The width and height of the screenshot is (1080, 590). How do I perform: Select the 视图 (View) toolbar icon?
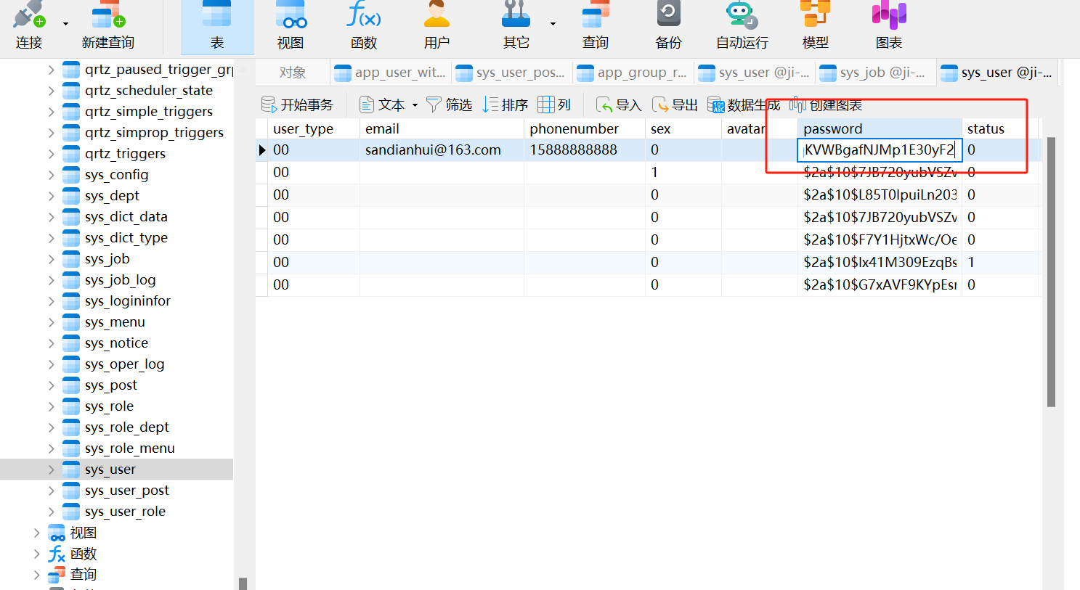[x=290, y=26]
